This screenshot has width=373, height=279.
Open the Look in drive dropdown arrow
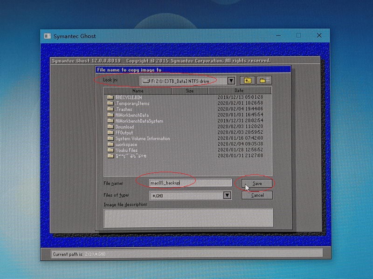(x=231, y=81)
